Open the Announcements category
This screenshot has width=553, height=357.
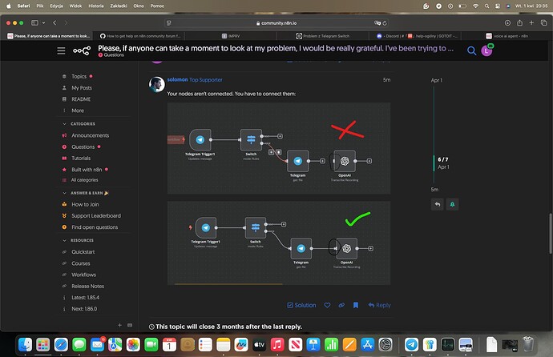pos(90,135)
